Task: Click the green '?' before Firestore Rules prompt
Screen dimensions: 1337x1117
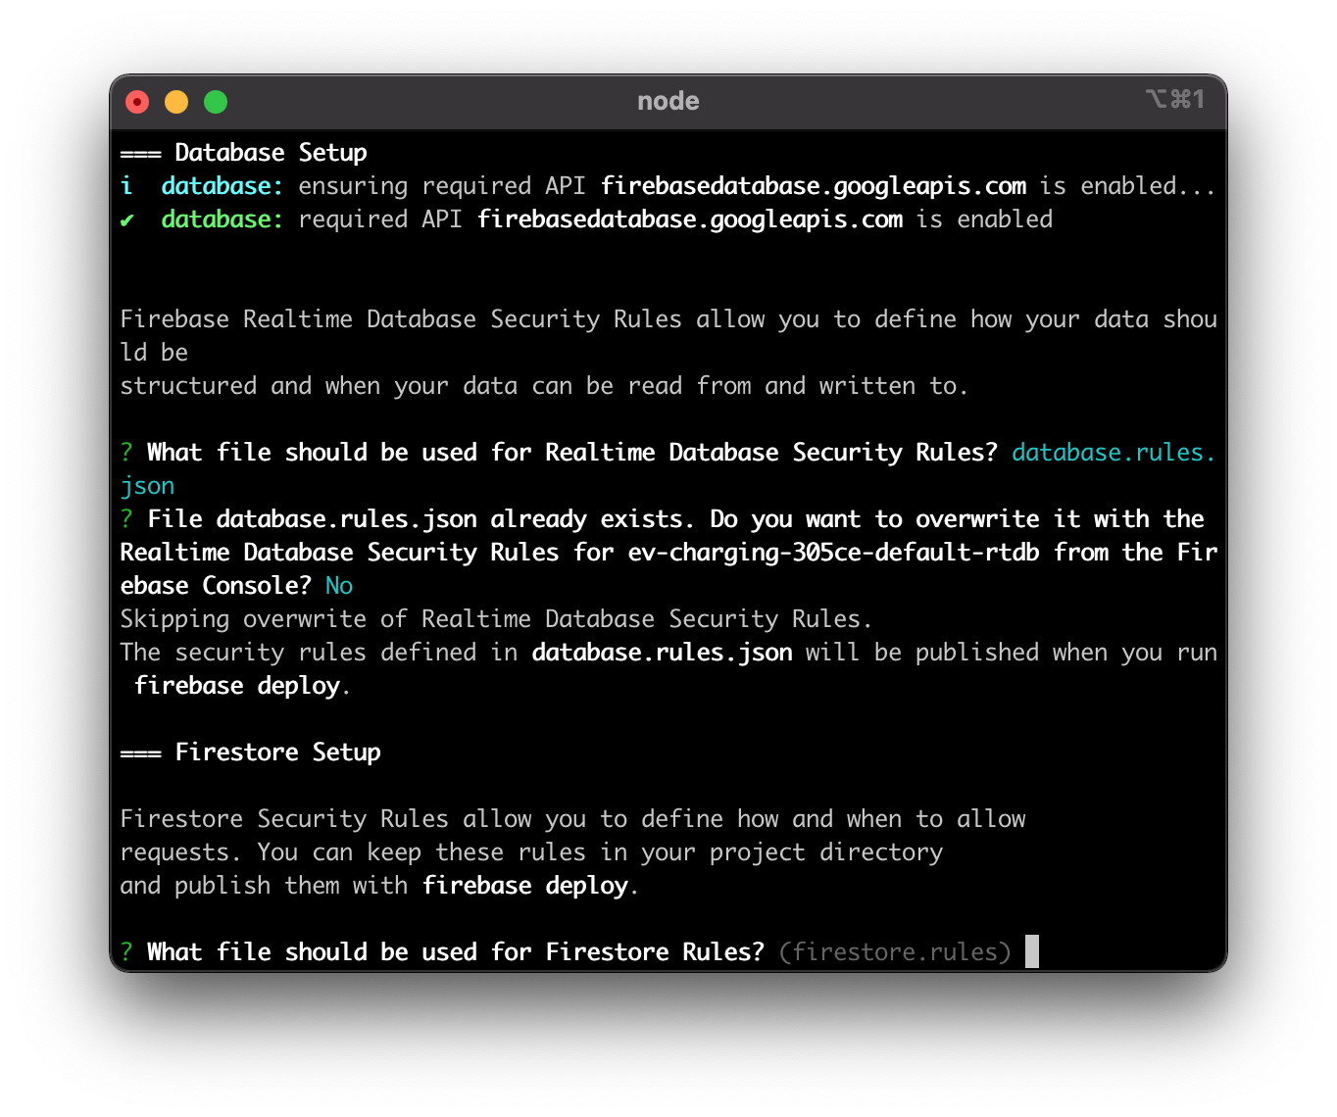Action: (x=126, y=952)
